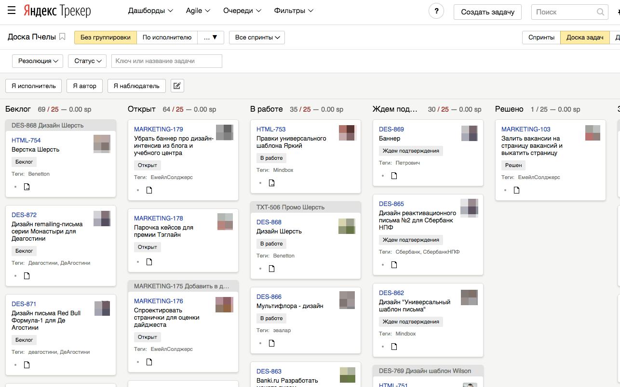Open task link DES-865
Screen dimensions: 620x387
(x=391, y=204)
